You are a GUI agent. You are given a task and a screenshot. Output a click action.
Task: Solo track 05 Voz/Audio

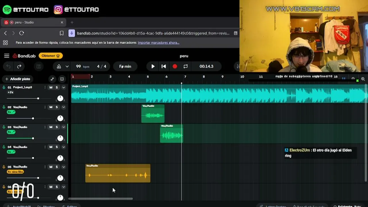point(57,167)
